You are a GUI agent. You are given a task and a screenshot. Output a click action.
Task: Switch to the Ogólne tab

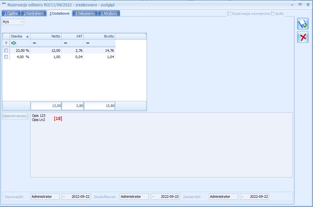(x=11, y=13)
